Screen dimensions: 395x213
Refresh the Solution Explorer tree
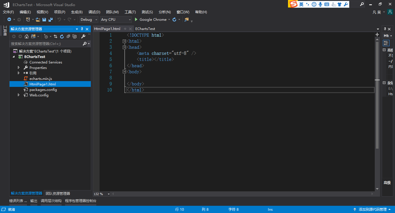click(62, 36)
